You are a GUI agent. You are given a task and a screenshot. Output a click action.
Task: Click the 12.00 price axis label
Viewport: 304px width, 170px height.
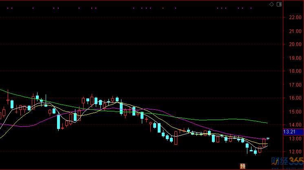pos(295,152)
